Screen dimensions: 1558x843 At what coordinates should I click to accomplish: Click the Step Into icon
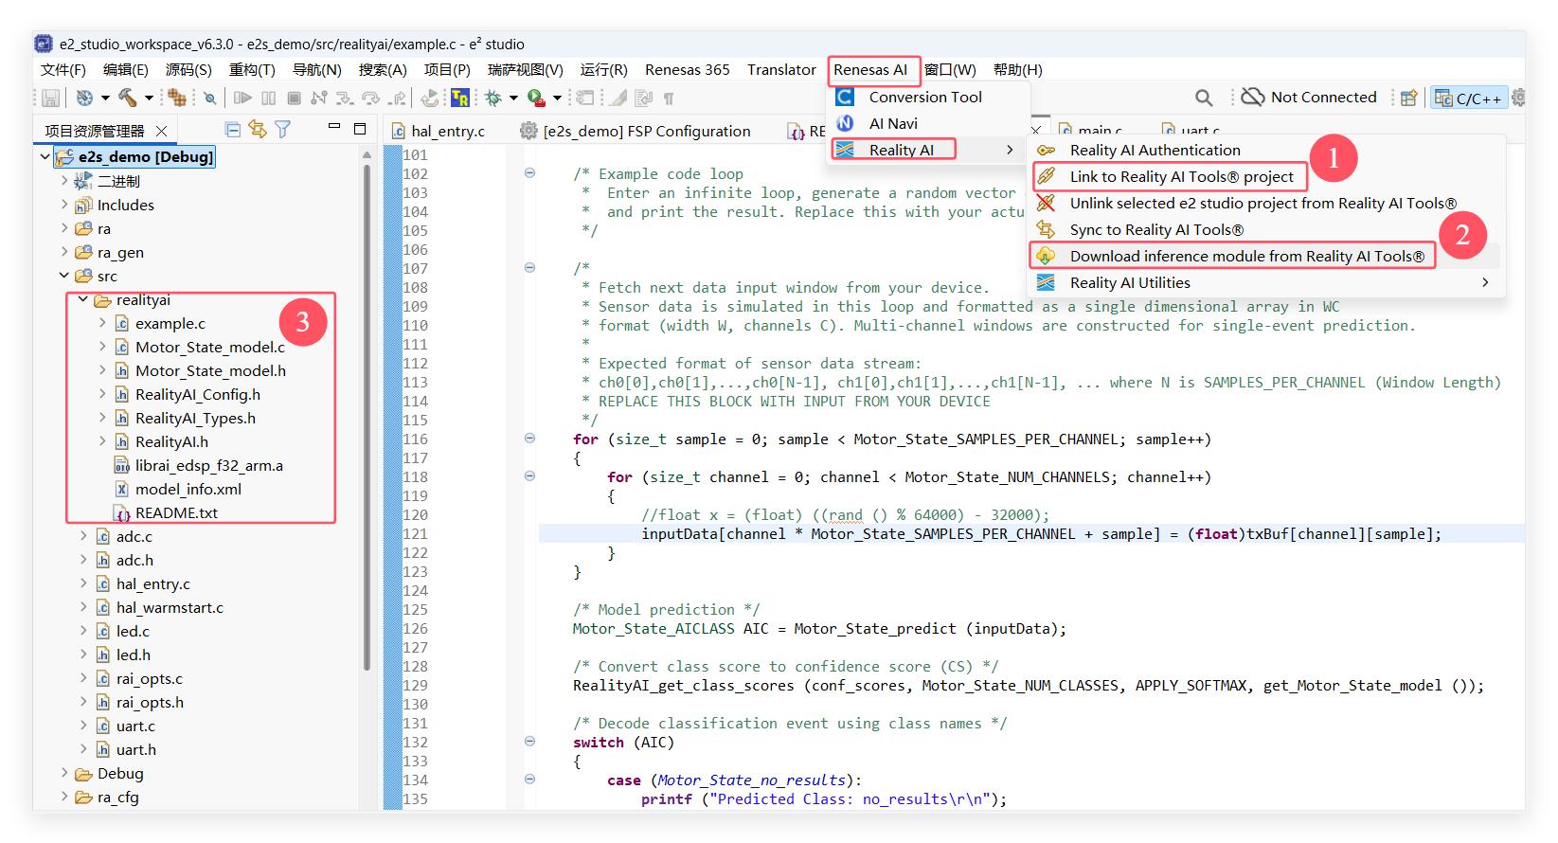point(345,98)
